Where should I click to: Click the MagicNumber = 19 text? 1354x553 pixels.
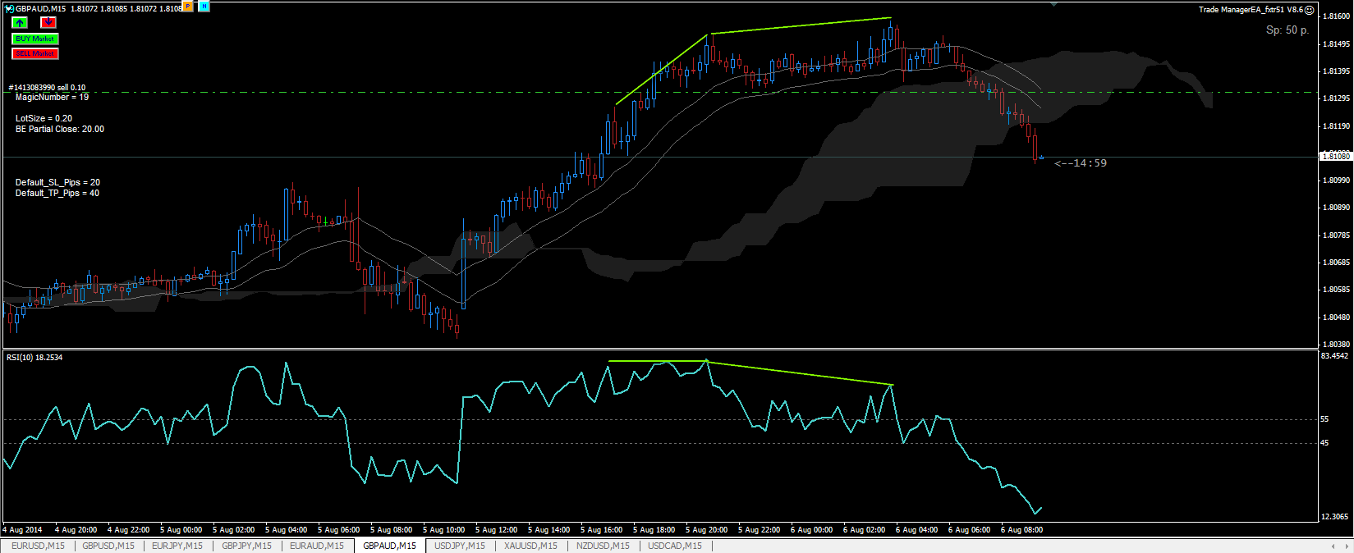tap(52, 97)
